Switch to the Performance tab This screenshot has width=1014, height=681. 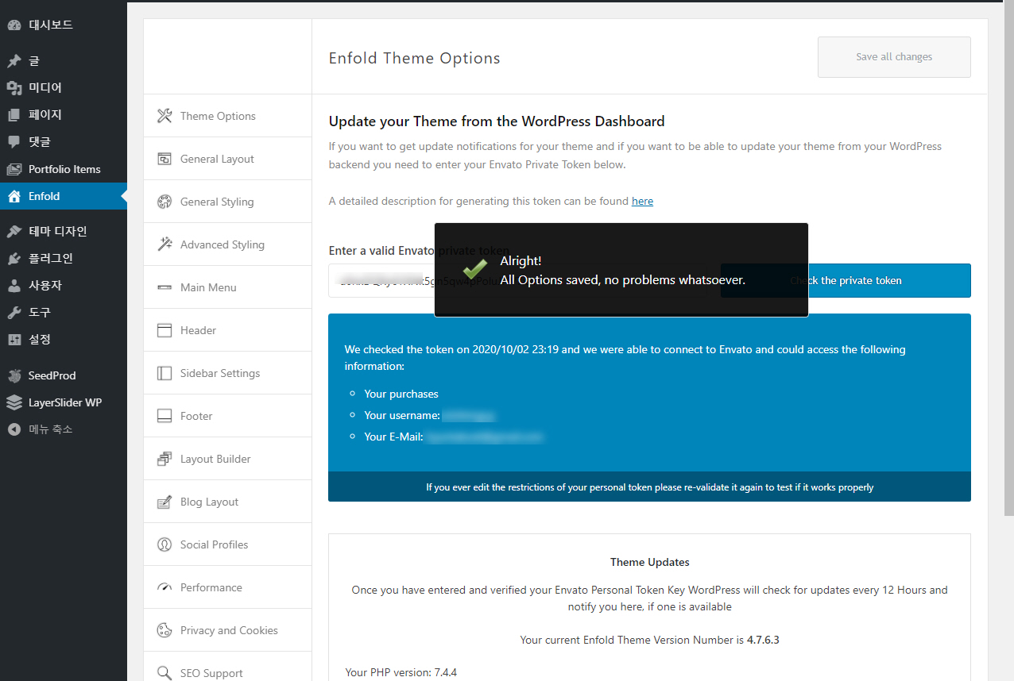click(227, 587)
